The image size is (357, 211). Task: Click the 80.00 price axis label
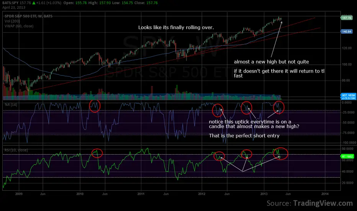[x=346, y=80]
